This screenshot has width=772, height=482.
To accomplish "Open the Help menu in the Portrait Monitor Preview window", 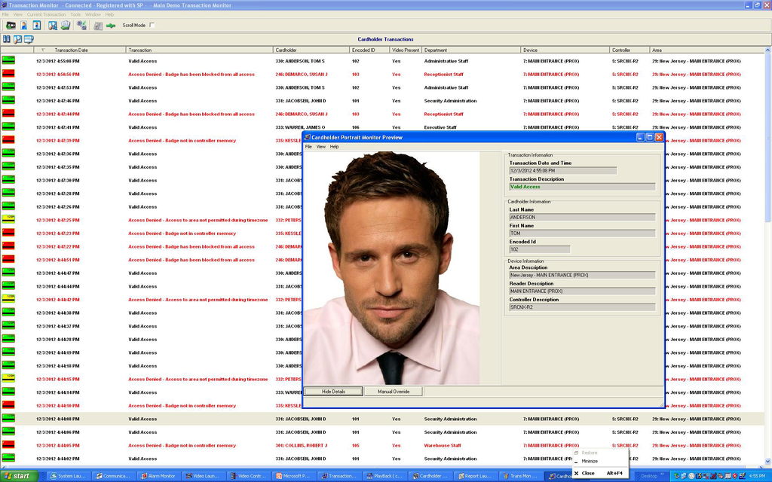I will [334, 147].
